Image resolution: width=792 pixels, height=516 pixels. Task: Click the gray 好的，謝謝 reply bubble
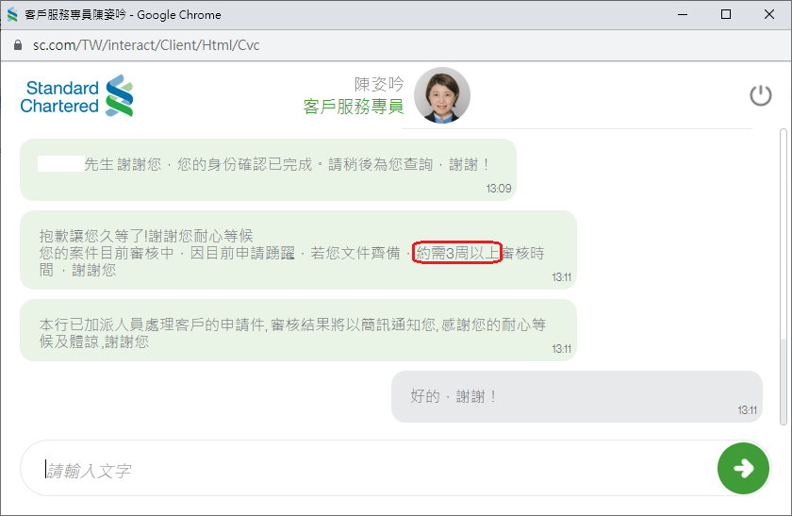576,396
